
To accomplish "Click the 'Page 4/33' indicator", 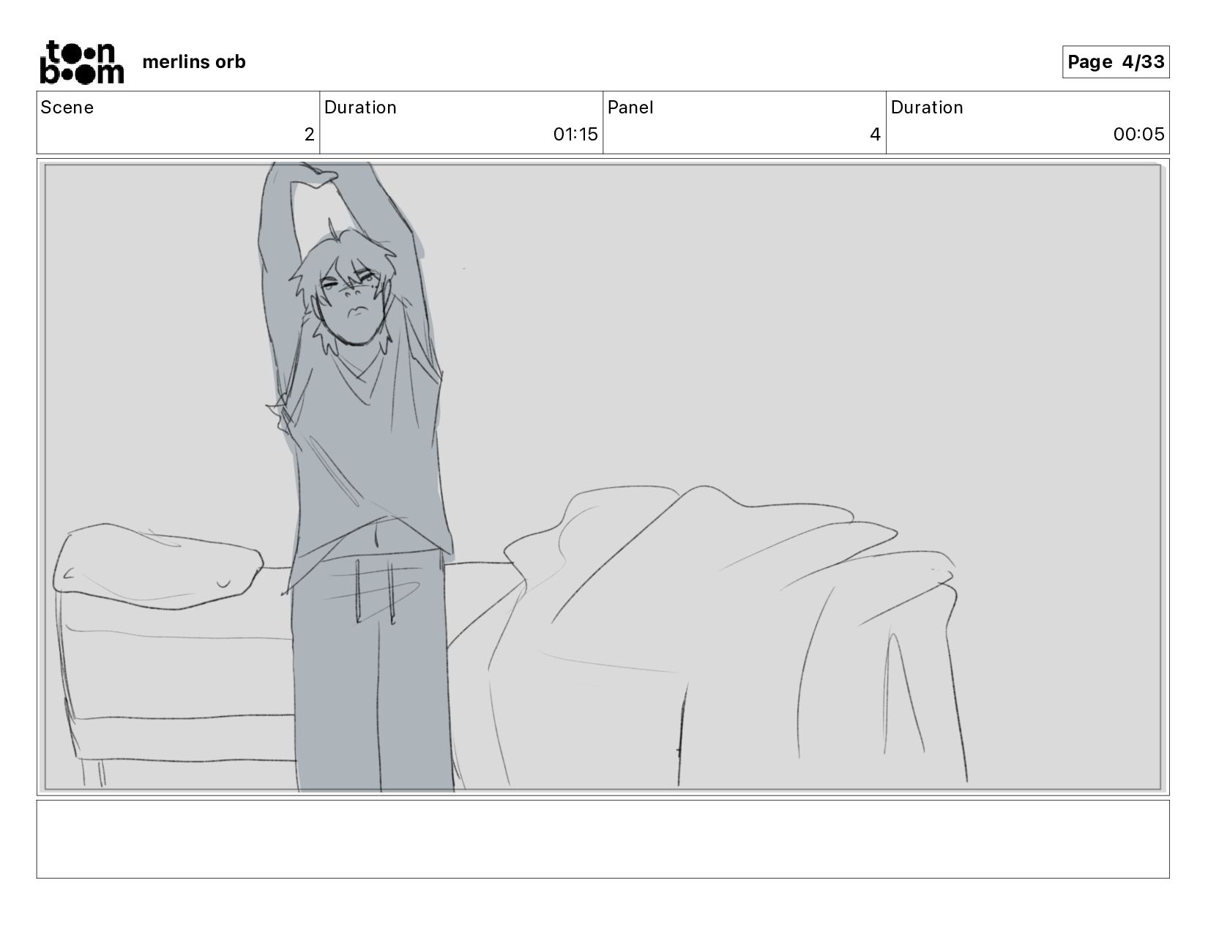I will (x=1116, y=61).
